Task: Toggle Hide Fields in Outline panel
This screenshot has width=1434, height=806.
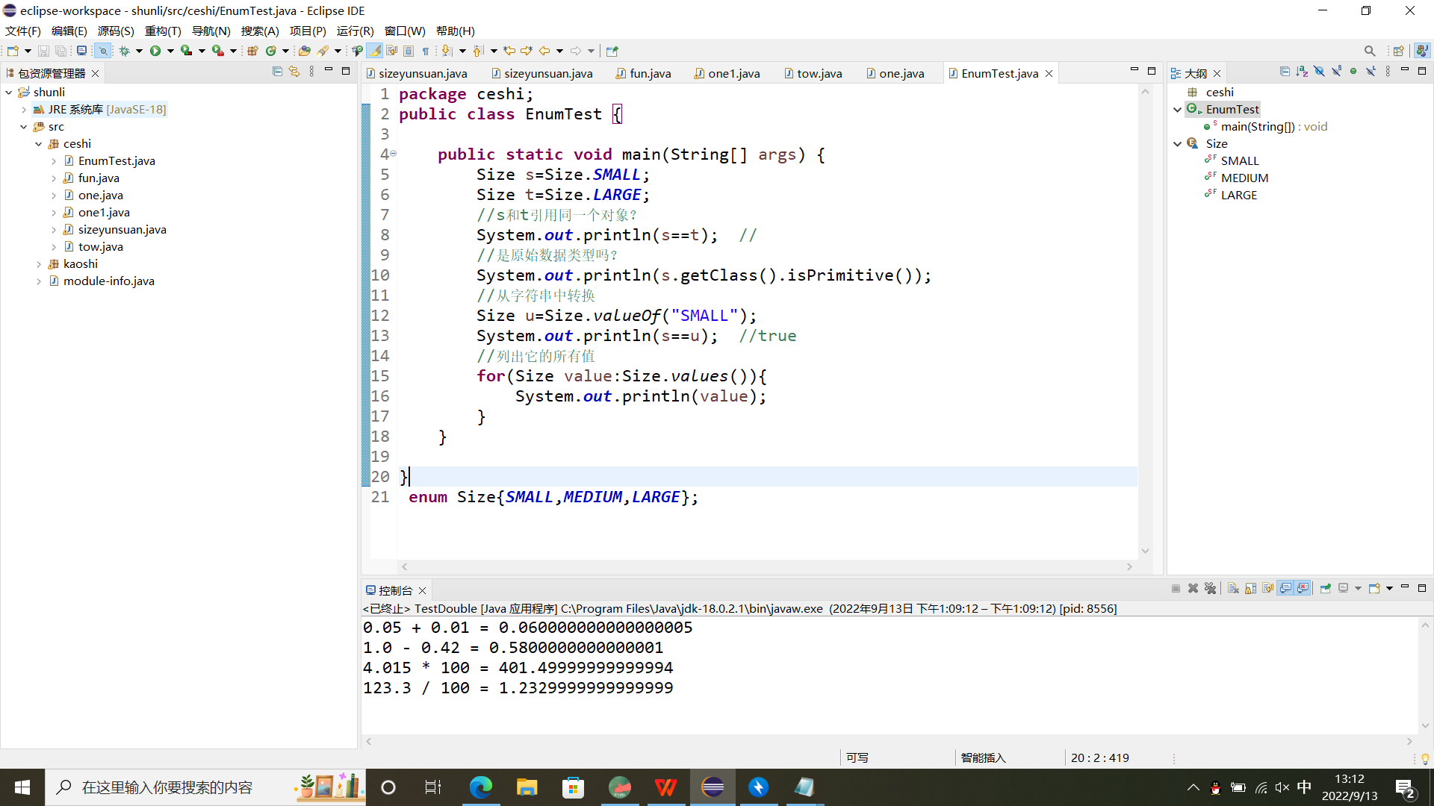Action: coord(1319,72)
